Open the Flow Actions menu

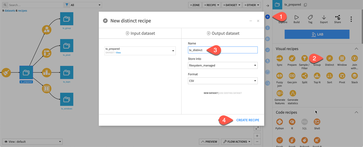point(237,142)
